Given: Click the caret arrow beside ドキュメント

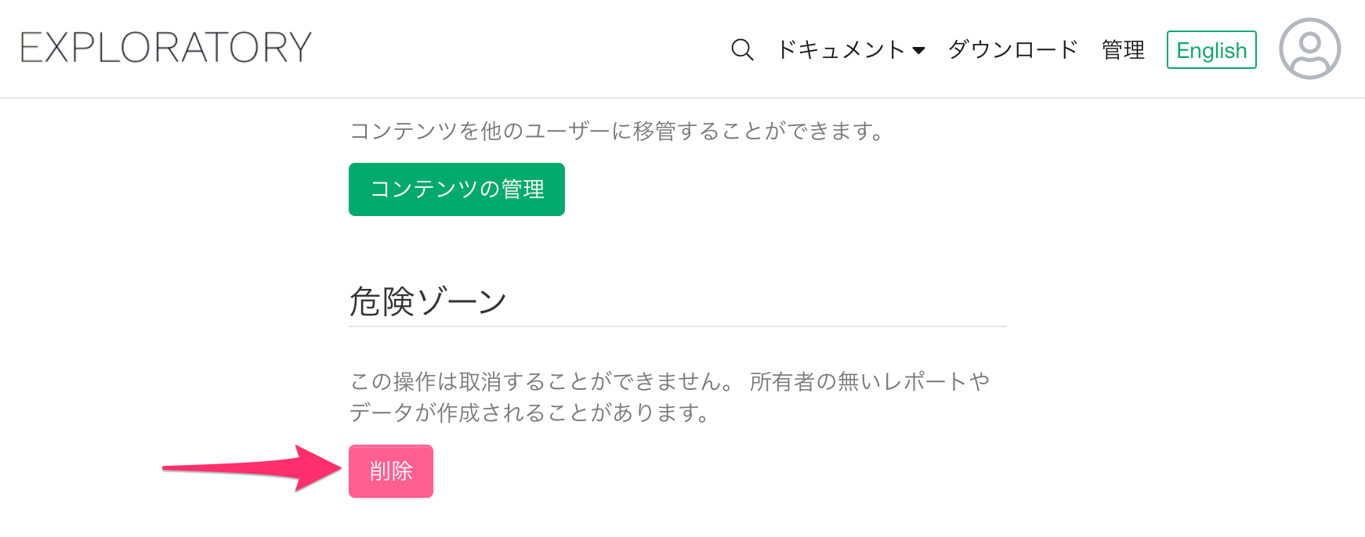Looking at the screenshot, I should pos(919,51).
